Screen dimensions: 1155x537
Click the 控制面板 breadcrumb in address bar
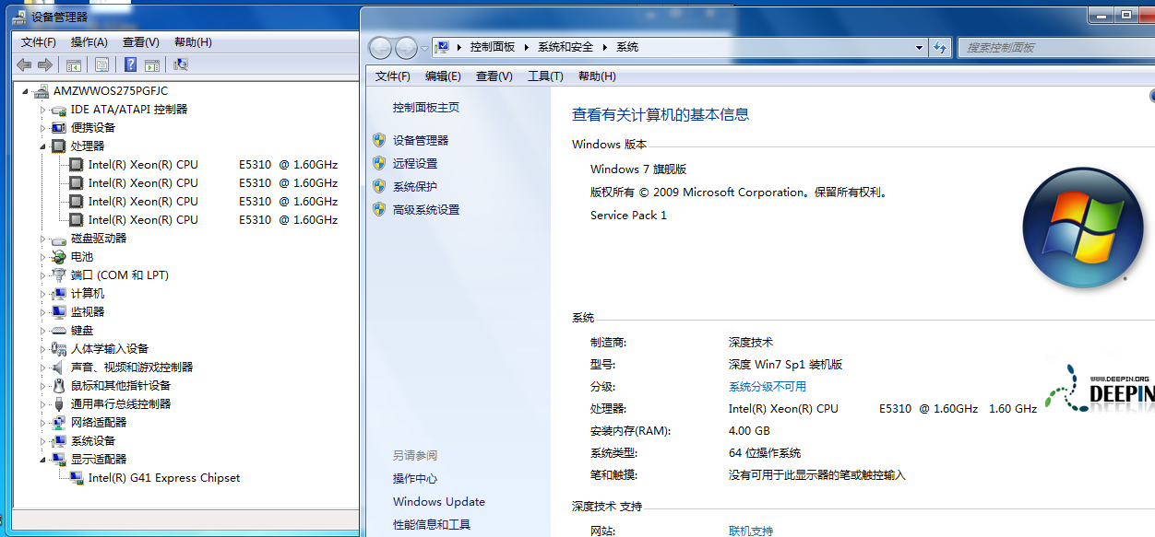tap(493, 47)
